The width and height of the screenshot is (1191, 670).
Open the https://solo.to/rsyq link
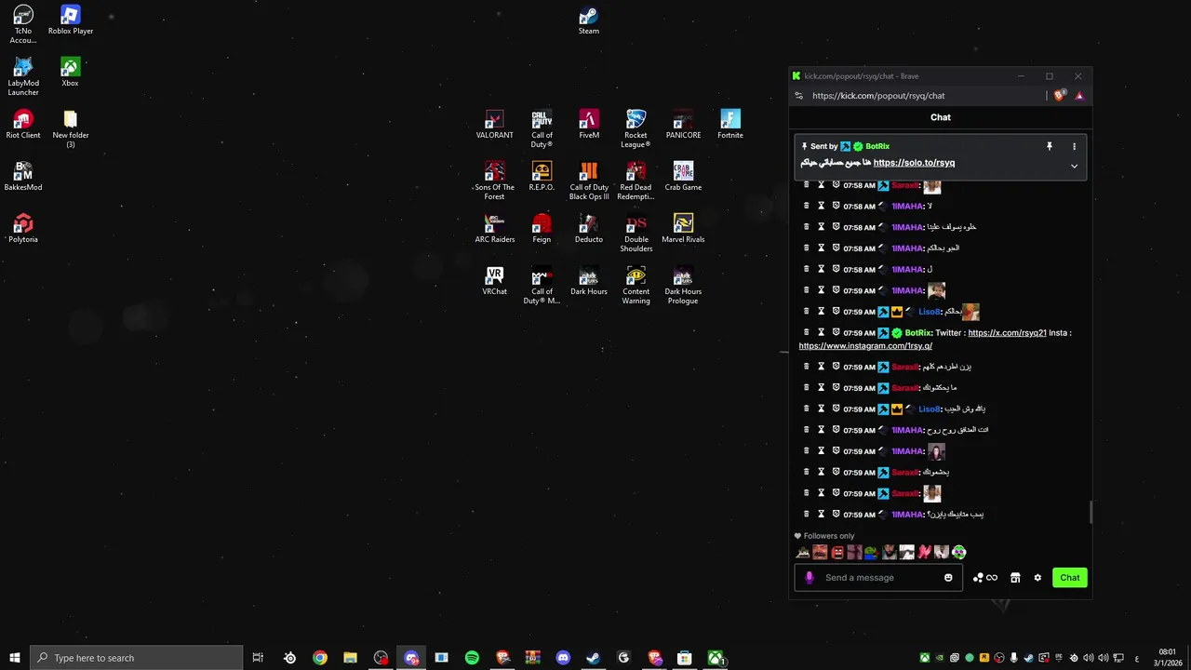click(x=914, y=163)
